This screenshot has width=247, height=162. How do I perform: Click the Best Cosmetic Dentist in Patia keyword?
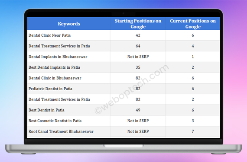point(55,121)
